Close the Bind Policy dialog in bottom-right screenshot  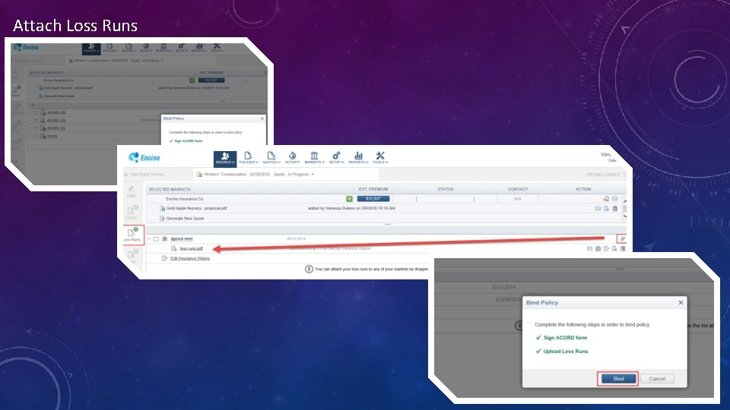681,303
